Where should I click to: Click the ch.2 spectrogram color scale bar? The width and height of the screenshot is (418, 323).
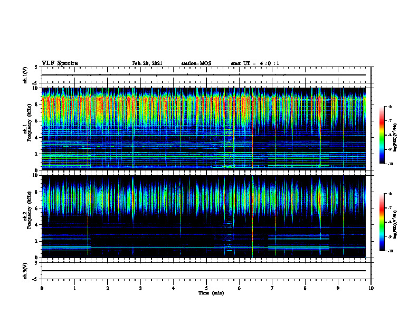pyautogui.click(x=382, y=222)
